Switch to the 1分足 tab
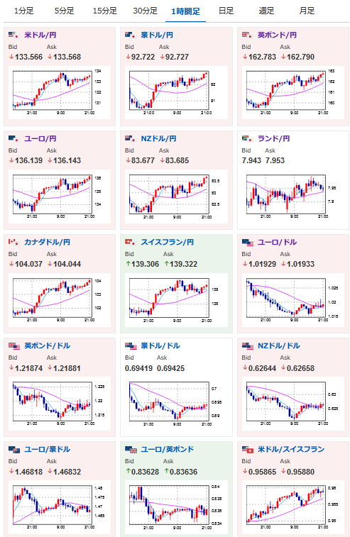Screen dimensions: 350x537 click(x=24, y=11)
